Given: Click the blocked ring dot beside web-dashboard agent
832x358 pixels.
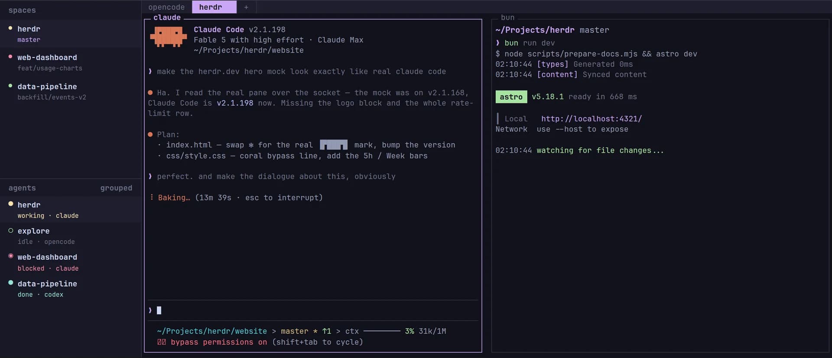Looking at the screenshot, I should point(11,256).
